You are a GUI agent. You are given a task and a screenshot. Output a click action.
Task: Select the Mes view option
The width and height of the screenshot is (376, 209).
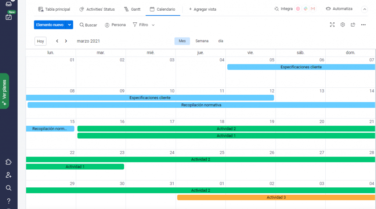182,41
